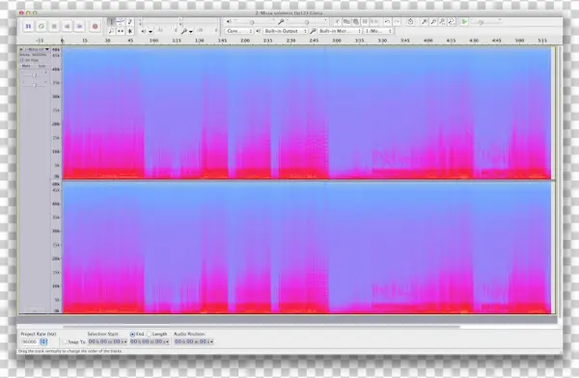This screenshot has height=378, width=579.
Task: Select the Draw pencil tool
Action: coord(129,22)
